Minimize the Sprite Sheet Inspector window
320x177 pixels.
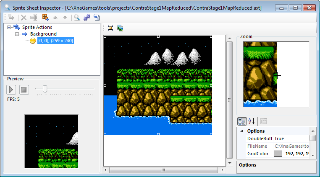[282, 8]
